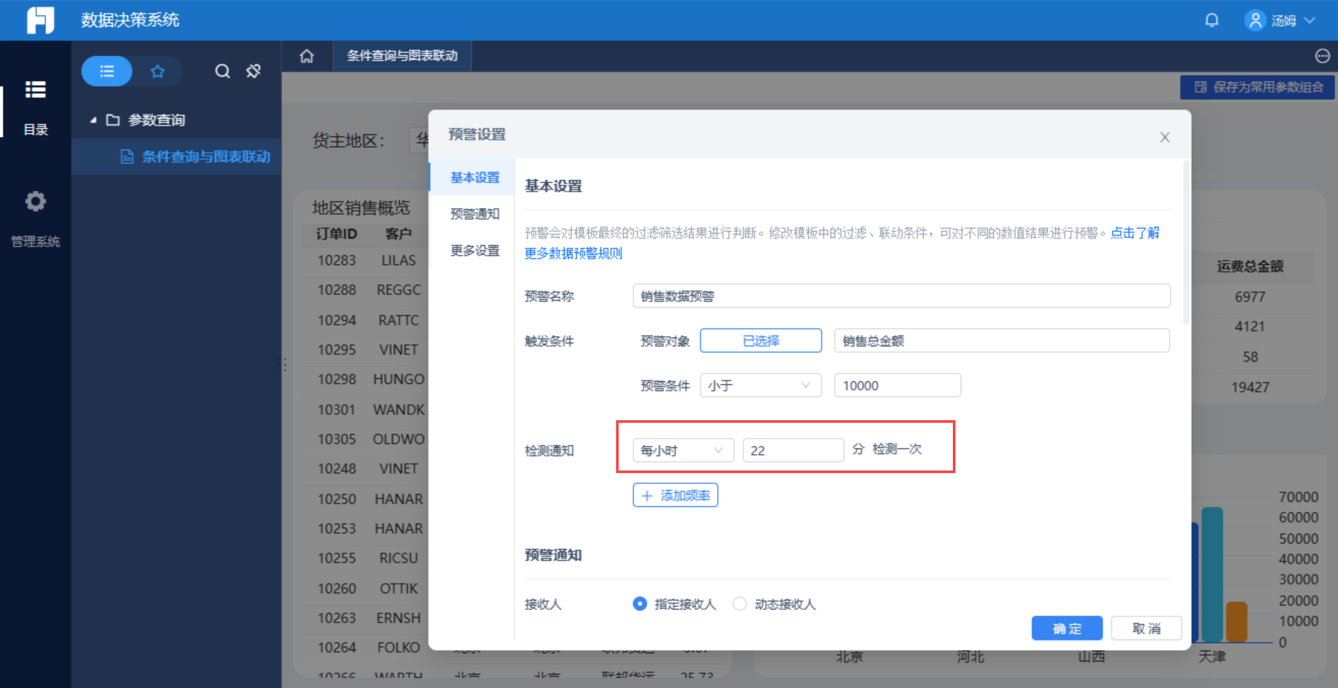Open the directory list icon in sidebar
This screenshot has height=688, width=1338.
(x=35, y=90)
